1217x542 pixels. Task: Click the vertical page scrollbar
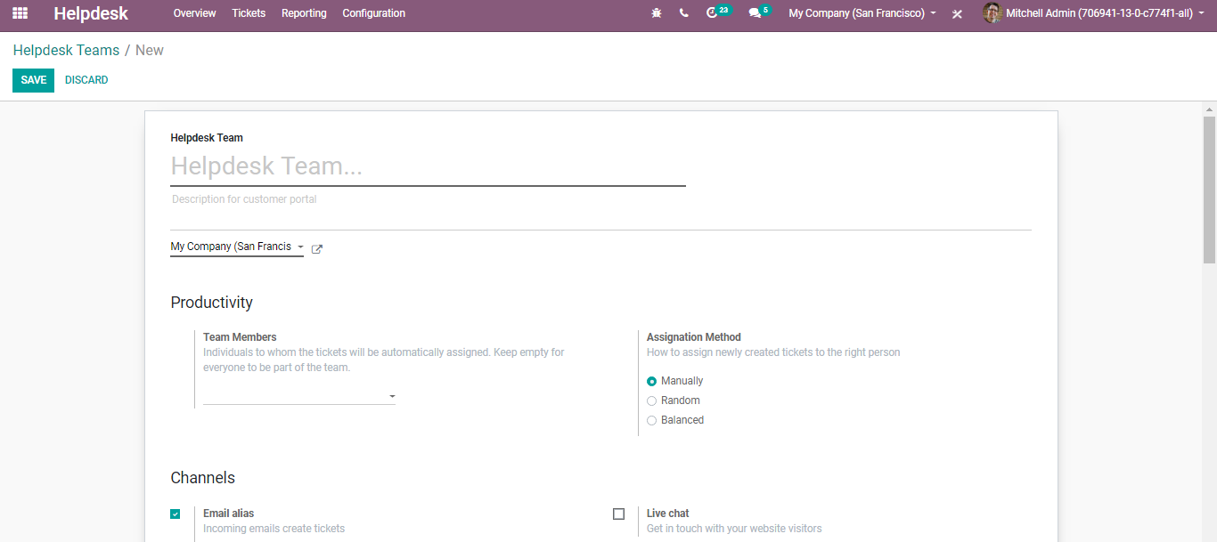[x=1209, y=190]
